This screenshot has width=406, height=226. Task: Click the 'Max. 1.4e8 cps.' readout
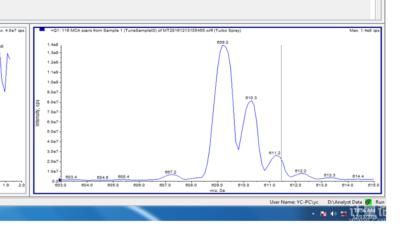pyautogui.click(x=365, y=30)
